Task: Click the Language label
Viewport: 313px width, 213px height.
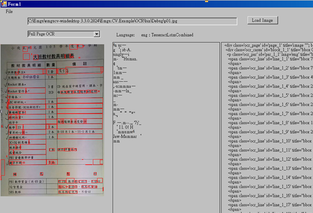Action: pos(125,35)
